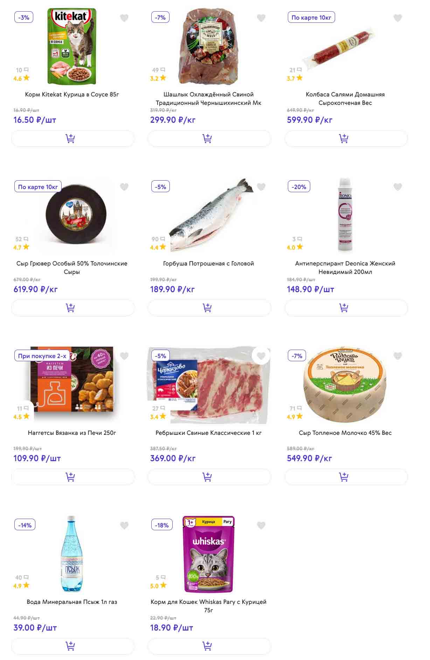Favorite the Салями Домашняя sausage
430x660 pixels.
coord(397,18)
